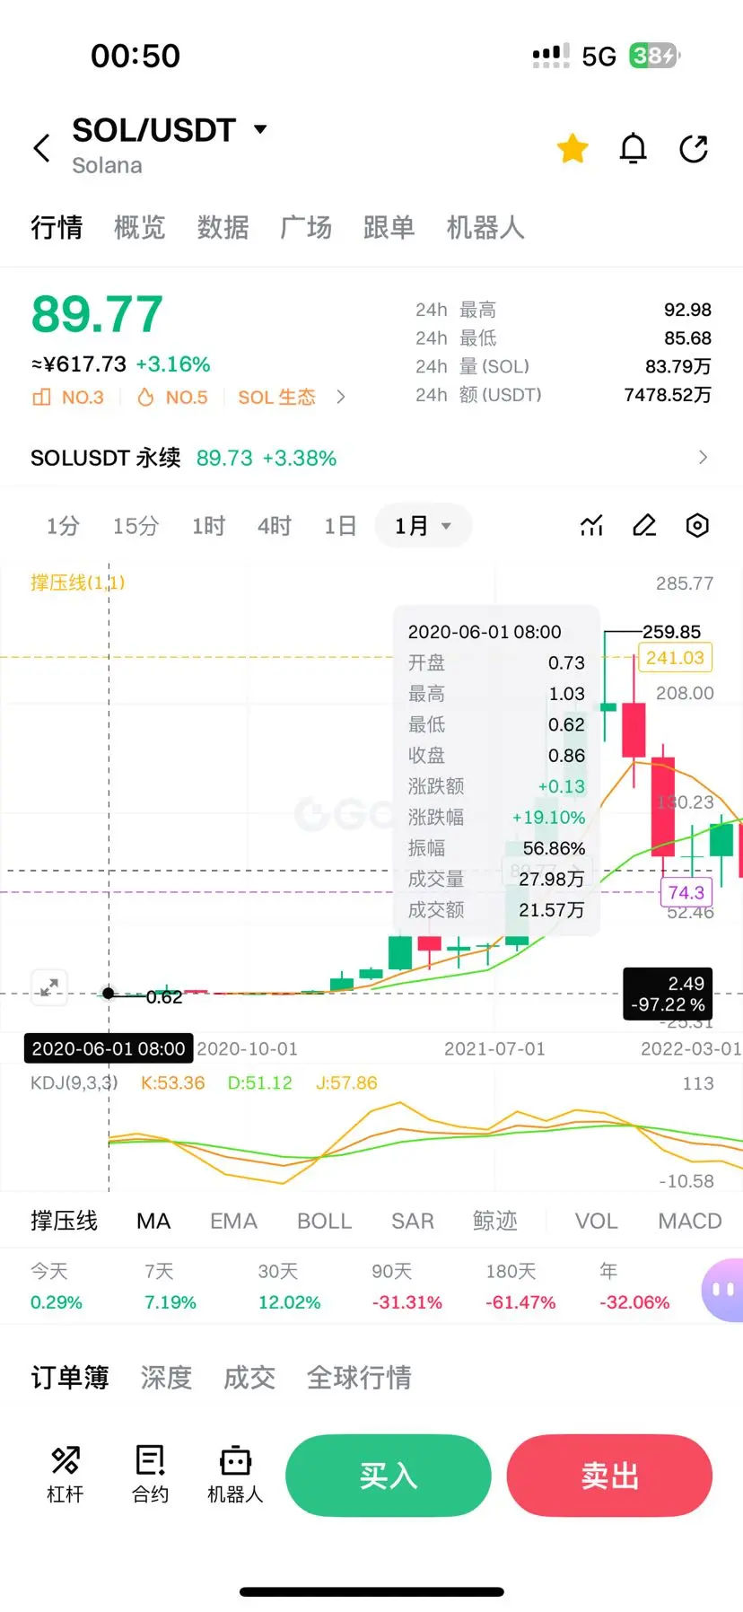Switch to the 数据 tab
This screenshot has width=743, height=1612.
[223, 227]
